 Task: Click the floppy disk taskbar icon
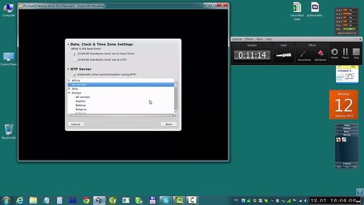click(x=152, y=200)
